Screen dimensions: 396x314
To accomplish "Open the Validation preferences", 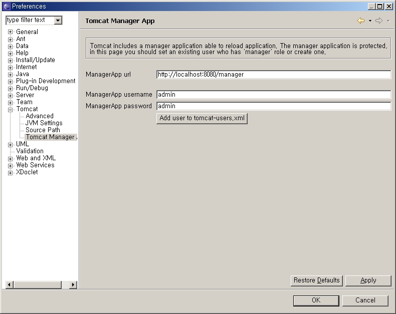I will point(30,151).
